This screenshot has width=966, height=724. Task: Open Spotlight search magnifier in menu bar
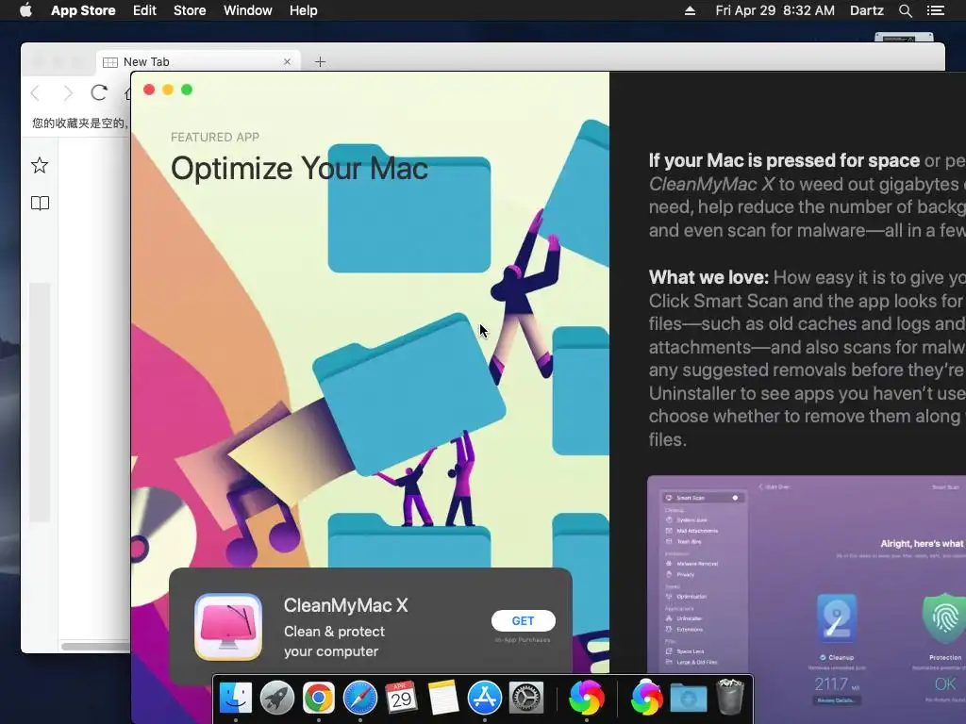click(905, 10)
